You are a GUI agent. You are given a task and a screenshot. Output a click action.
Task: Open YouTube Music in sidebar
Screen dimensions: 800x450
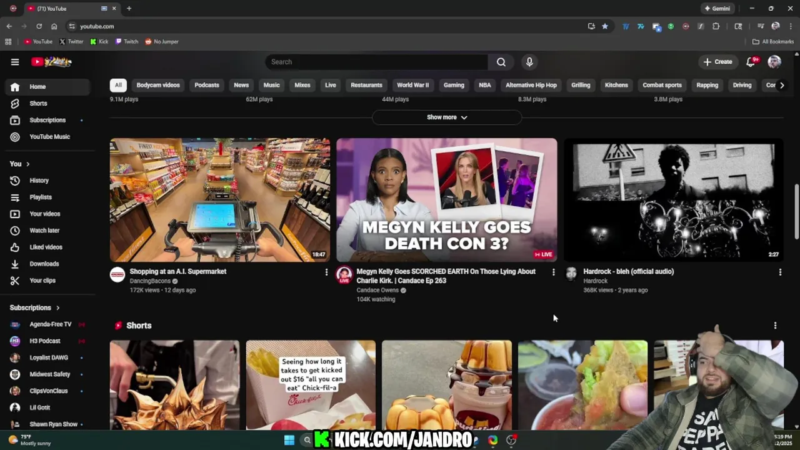pyautogui.click(x=47, y=137)
